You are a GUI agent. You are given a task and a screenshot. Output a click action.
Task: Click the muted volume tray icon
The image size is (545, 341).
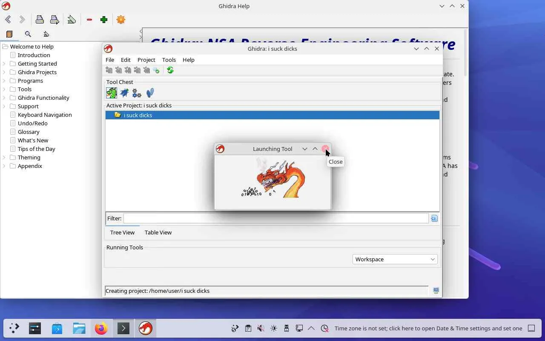(261, 328)
